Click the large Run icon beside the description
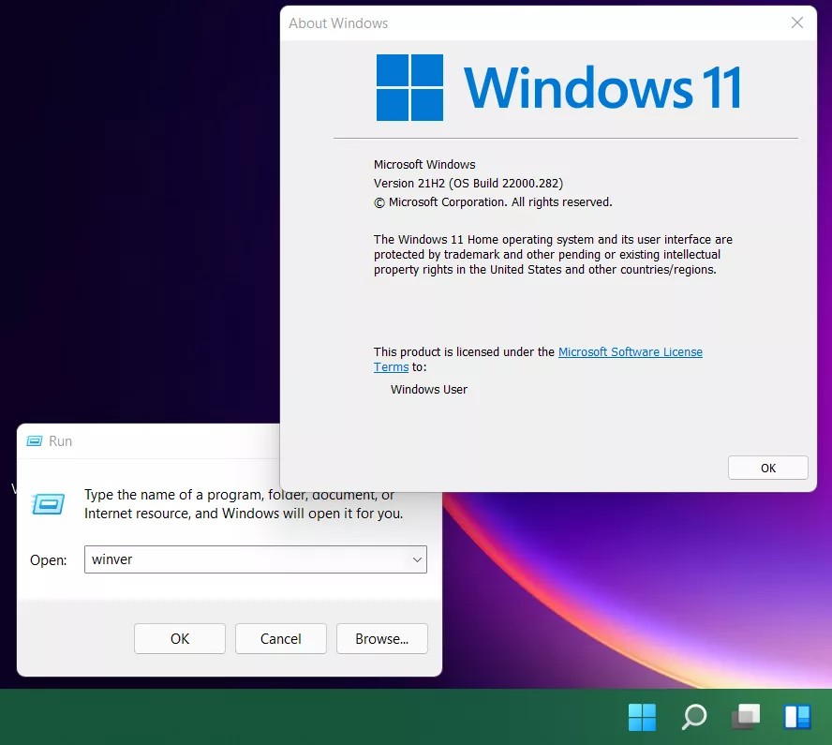This screenshot has height=745, width=832. (x=49, y=504)
